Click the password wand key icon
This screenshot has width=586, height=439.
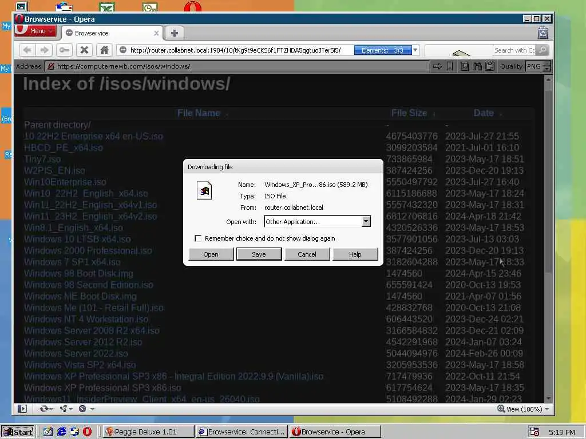point(64,50)
